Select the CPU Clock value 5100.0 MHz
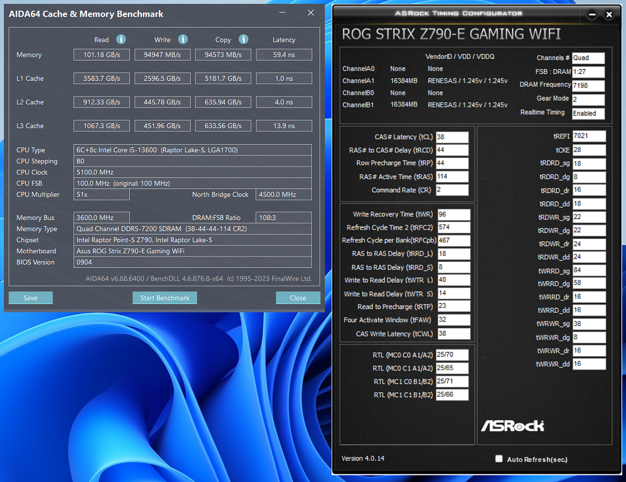Screen dimensions: 626x482 (x=193, y=172)
